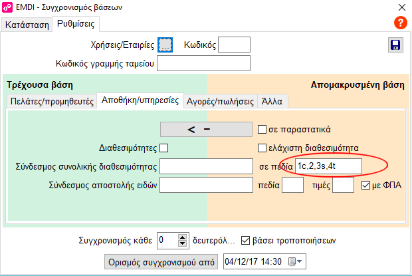The image size is (412, 276).
Task: Click the Χρήσεις/Εταιρίες browse button
Action: tap(165, 45)
